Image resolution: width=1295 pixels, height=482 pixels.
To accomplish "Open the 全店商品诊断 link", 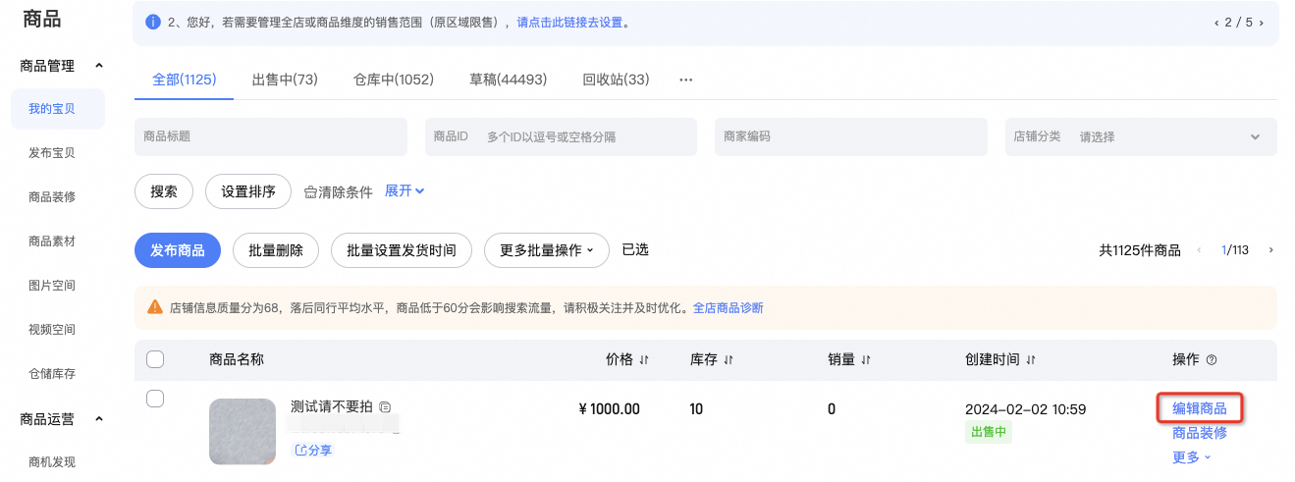I will [x=728, y=307].
